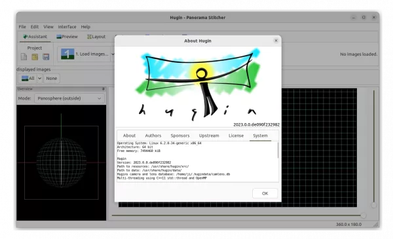
Task: Show all images with All button
Action: [28, 79]
